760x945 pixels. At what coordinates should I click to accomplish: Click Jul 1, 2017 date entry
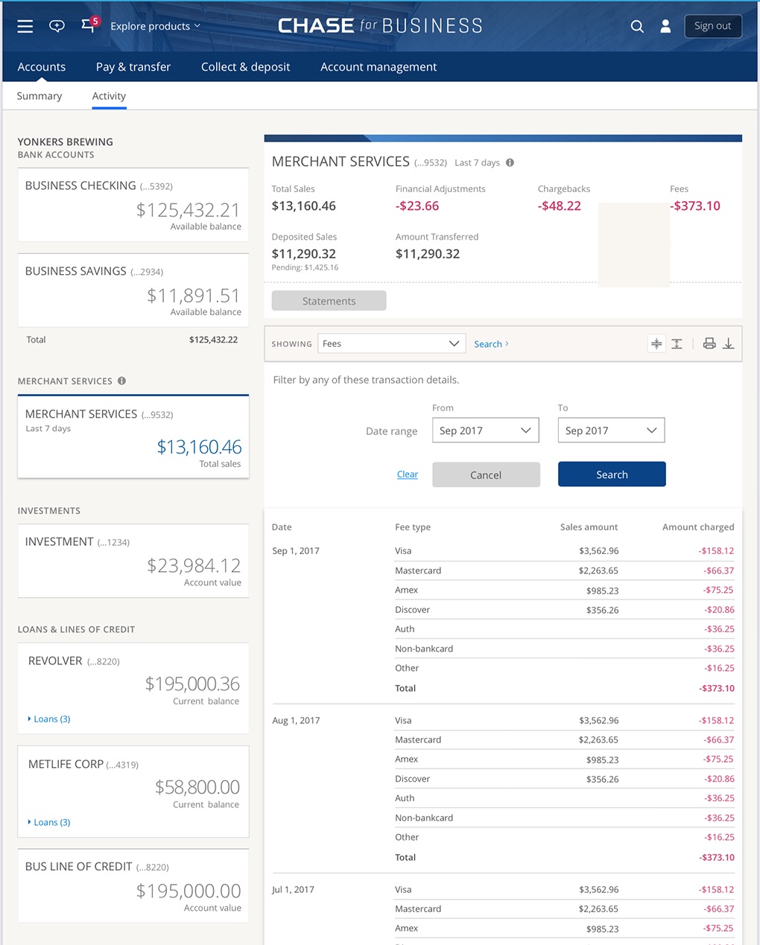(293, 889)
